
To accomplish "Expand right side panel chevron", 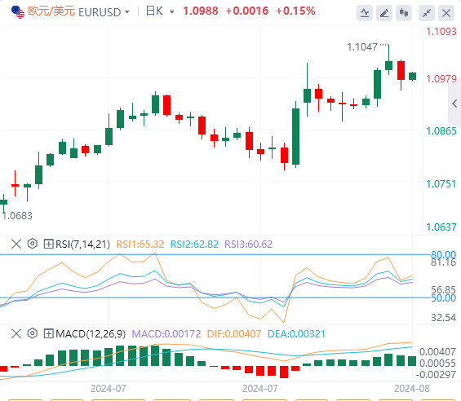I will click(x=454, y=104).
